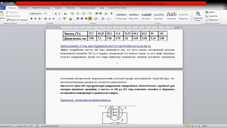Open Выделить (Select) menu
This screenshot has height=128, width=227.
pyautogui.click(x=212, y=20)
